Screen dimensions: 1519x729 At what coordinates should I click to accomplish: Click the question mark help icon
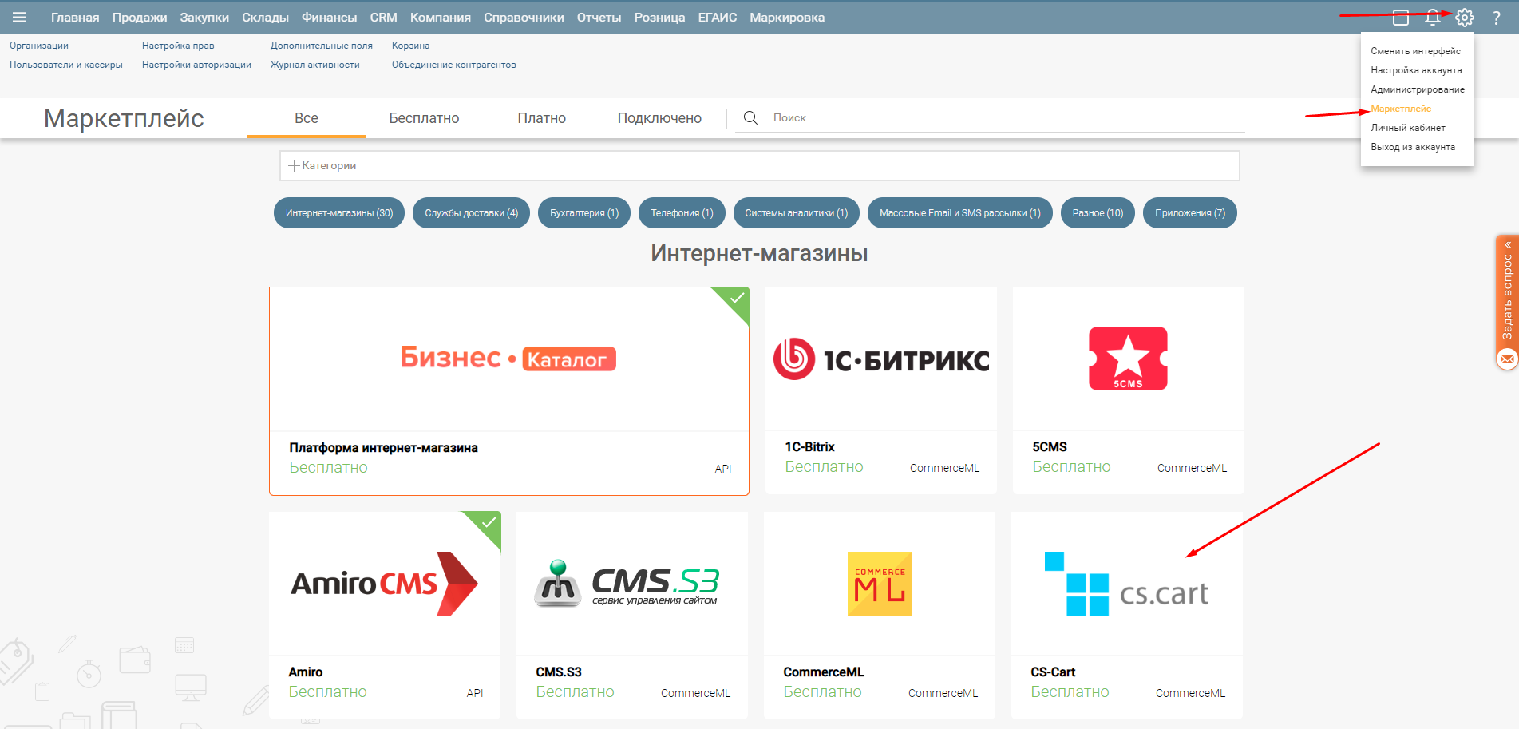coord(1497,18)
